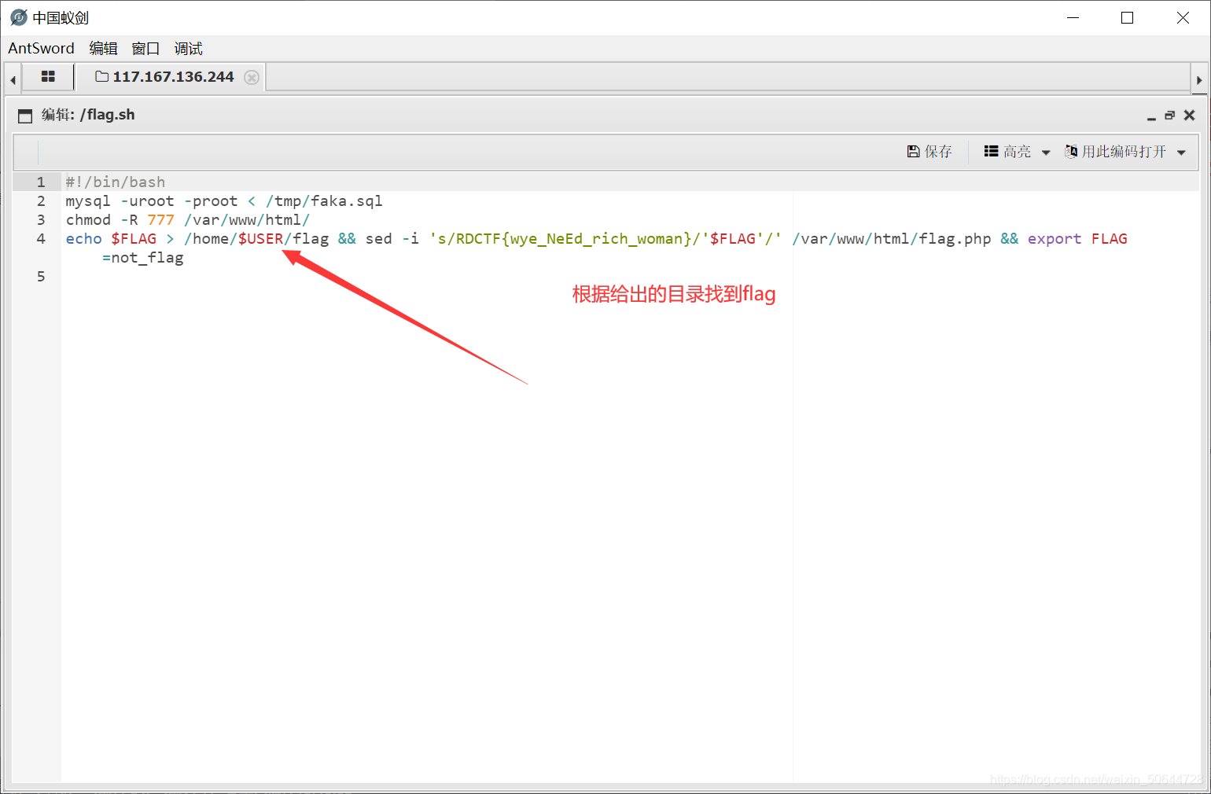The image size is (1211, 794).
Task: Click the 保存 save button
Action: 929,152
